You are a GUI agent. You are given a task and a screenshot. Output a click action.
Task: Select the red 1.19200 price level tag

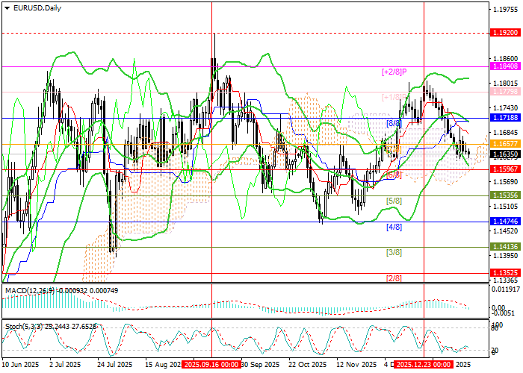(x=505, y=34)
